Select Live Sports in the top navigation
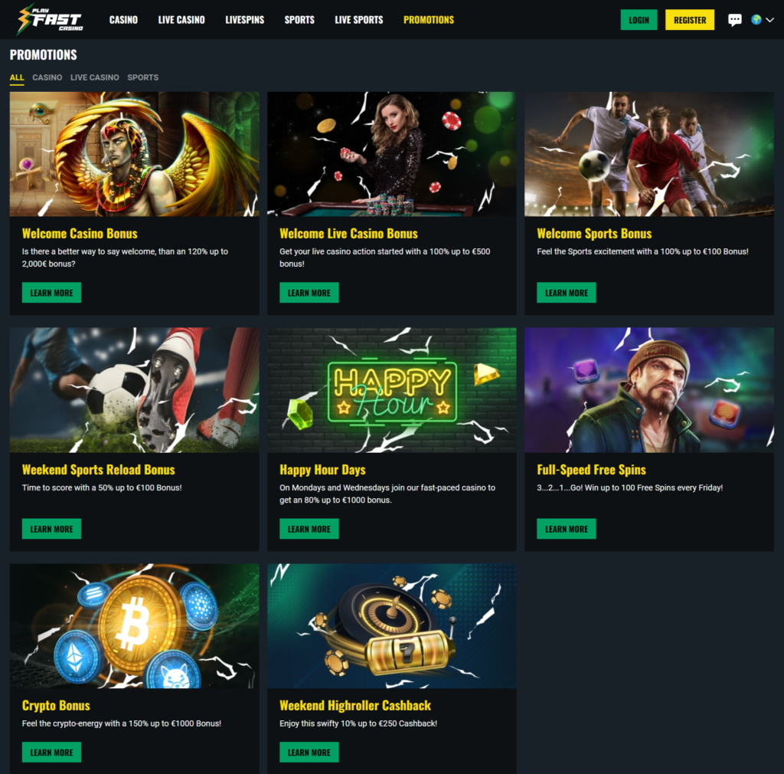Viewport: 784px width, 774px height. point(359,20)
